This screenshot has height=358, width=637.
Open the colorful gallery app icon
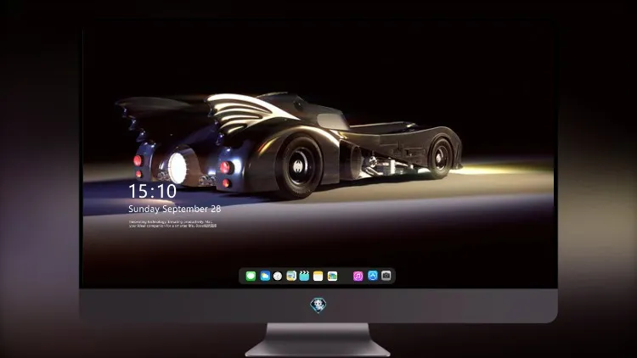point(332,276)
